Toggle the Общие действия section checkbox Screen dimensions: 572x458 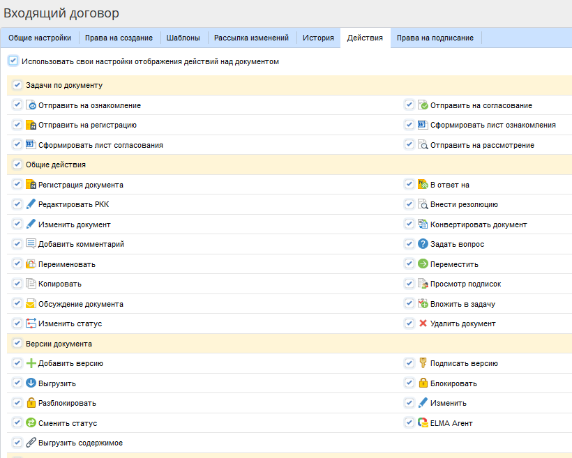[x=17, y=165]
